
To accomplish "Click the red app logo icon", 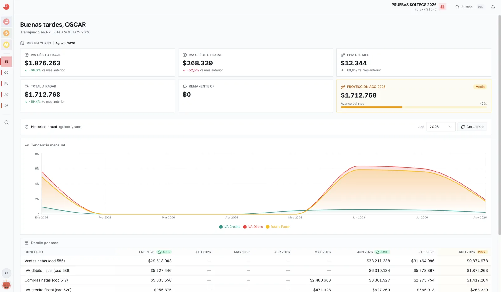I will click(6, 7).
